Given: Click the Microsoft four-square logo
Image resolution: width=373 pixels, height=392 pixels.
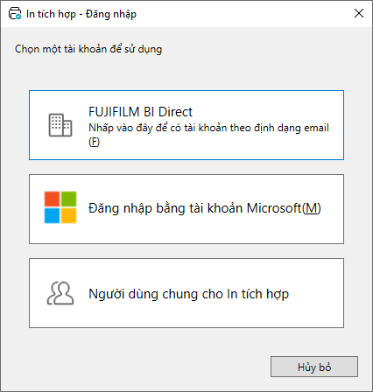Looking at the screenshot, I should tap(60, 207).
